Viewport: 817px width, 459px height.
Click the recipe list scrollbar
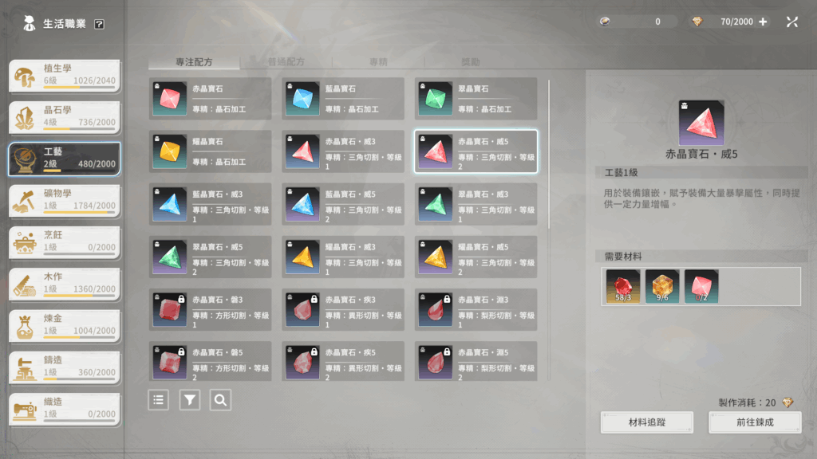(549, 154)
